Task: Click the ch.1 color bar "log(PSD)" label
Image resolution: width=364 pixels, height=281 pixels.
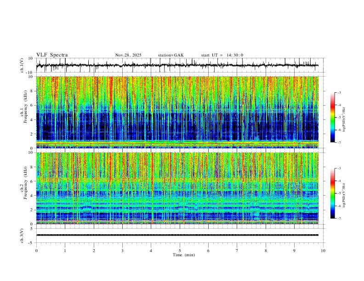Action: [344, 120]
